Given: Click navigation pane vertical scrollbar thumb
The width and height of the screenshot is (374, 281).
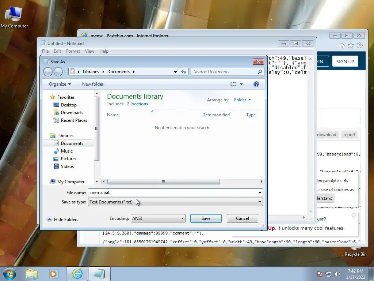Looking at the screenshot, I should click(x=96, y=128).
